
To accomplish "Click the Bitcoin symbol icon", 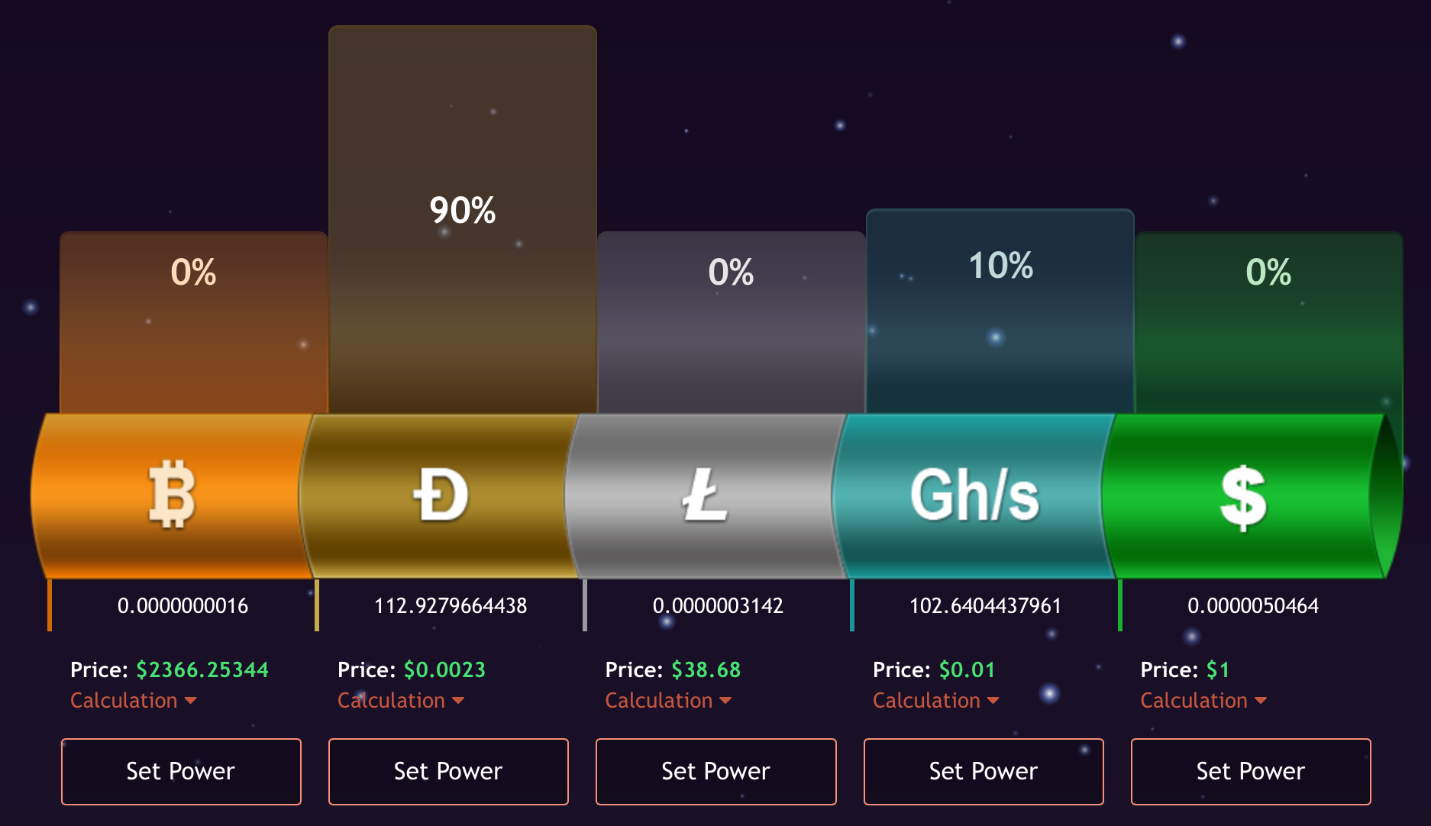I will (x=172, y=495).
